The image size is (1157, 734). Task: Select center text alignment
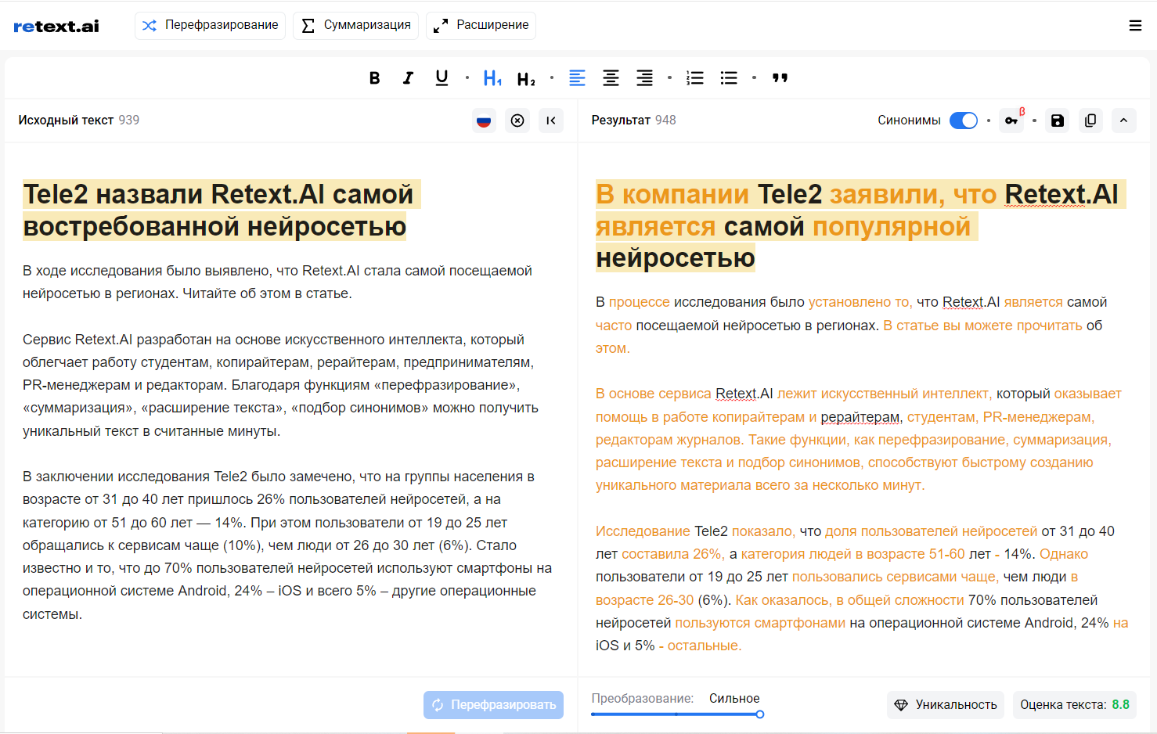pyautogui.click(x=611, y=78)
